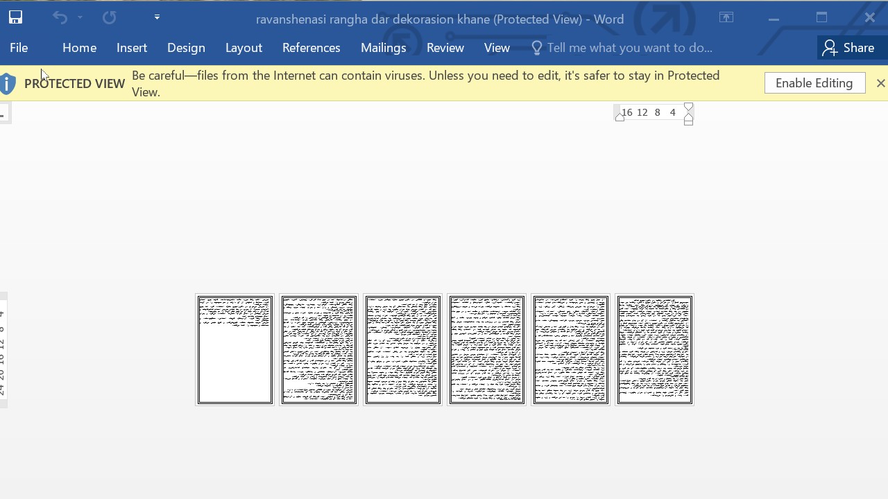Open the View tab

497,48
